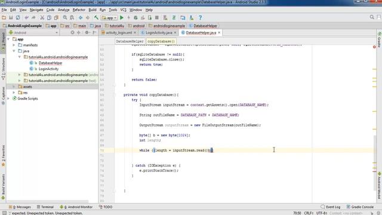The width and height of the screenshot is (382, 215).
Task: Click the Save All toolbar icon
Action: coord(11,17)
